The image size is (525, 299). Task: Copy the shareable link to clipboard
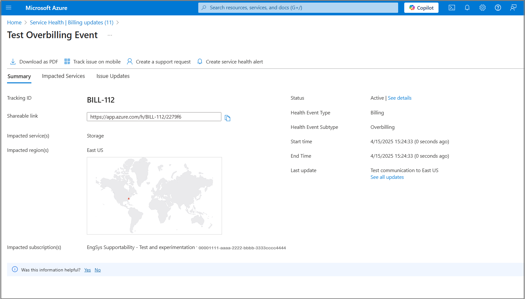click(227, 118)
